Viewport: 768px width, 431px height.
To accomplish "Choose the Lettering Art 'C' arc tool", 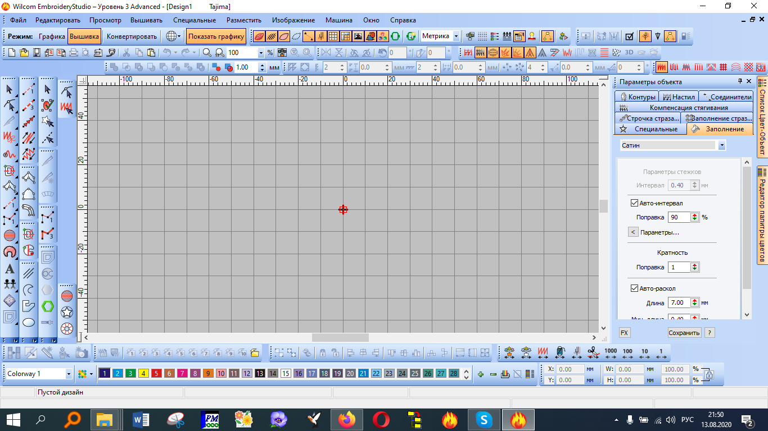I will pos(29,290).
